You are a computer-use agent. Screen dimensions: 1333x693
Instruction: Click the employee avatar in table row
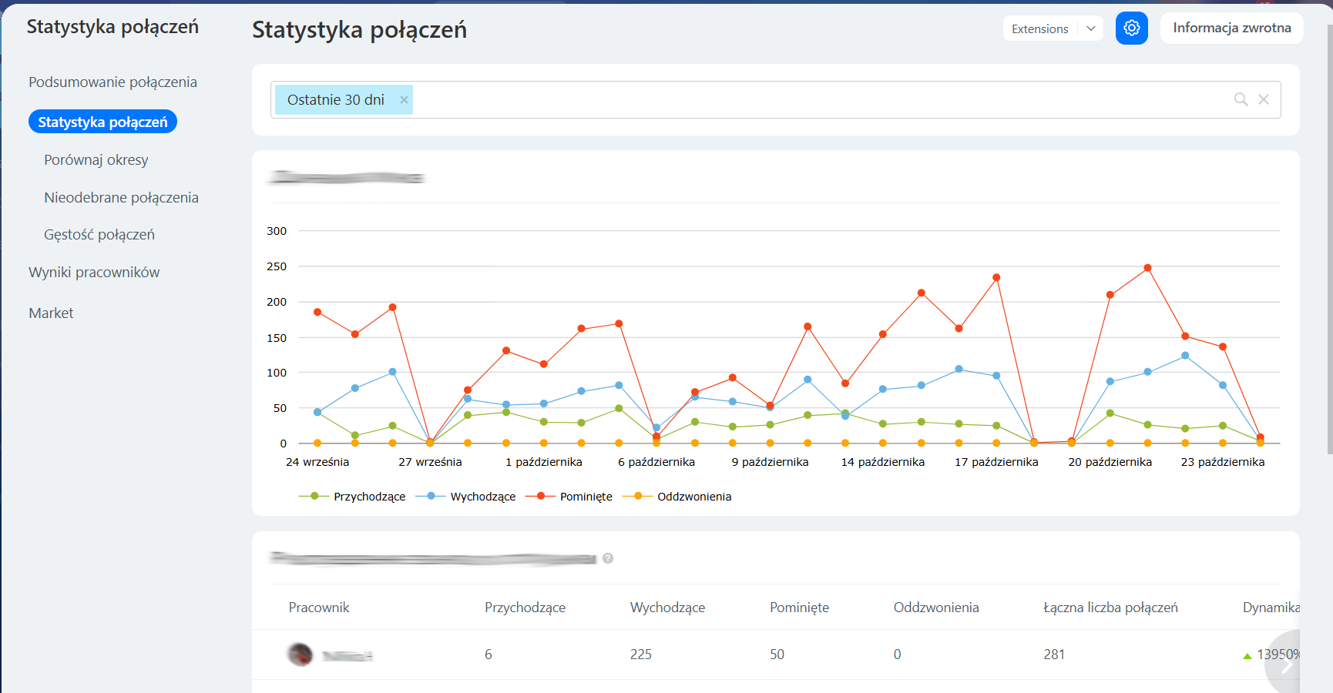(x=300, y=654)
